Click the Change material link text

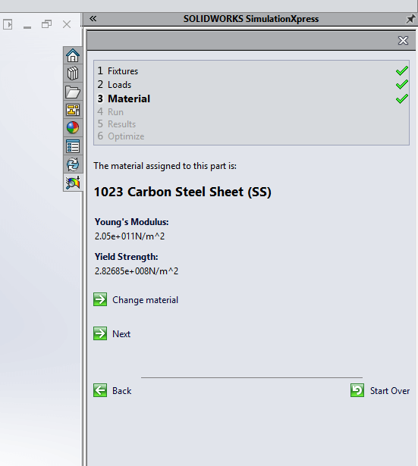[145, 300]
